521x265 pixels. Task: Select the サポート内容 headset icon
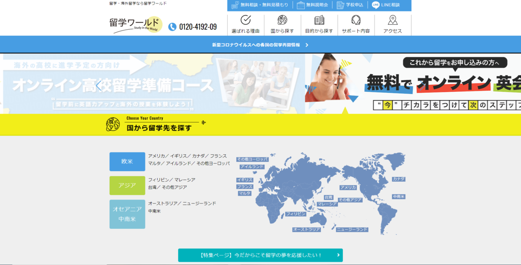tap(356, 20)
